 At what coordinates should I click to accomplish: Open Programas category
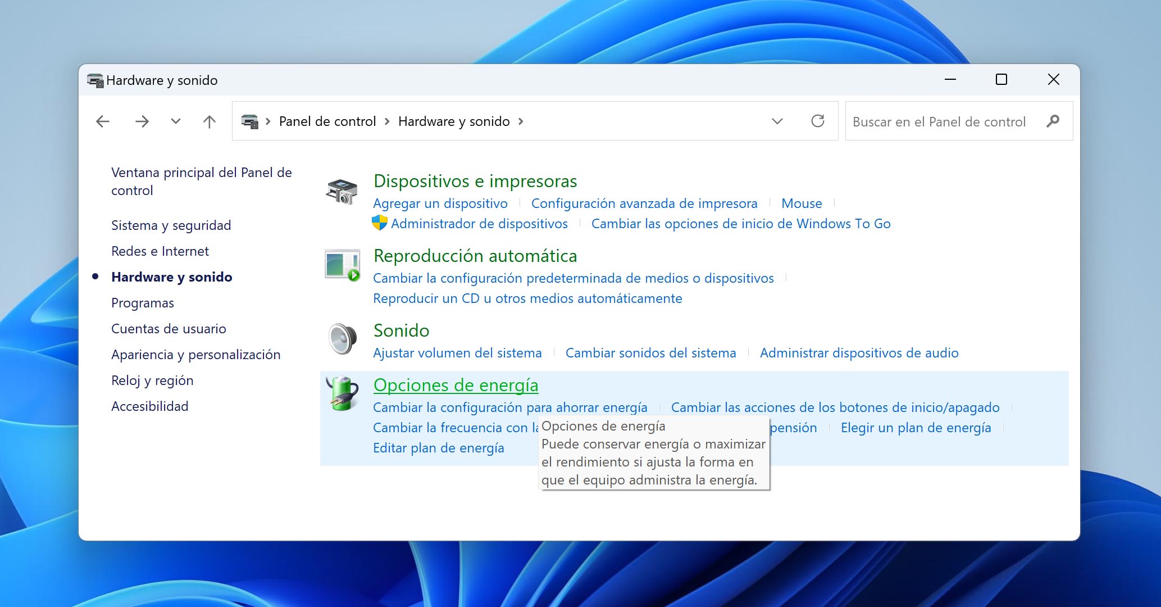(143, 303)
